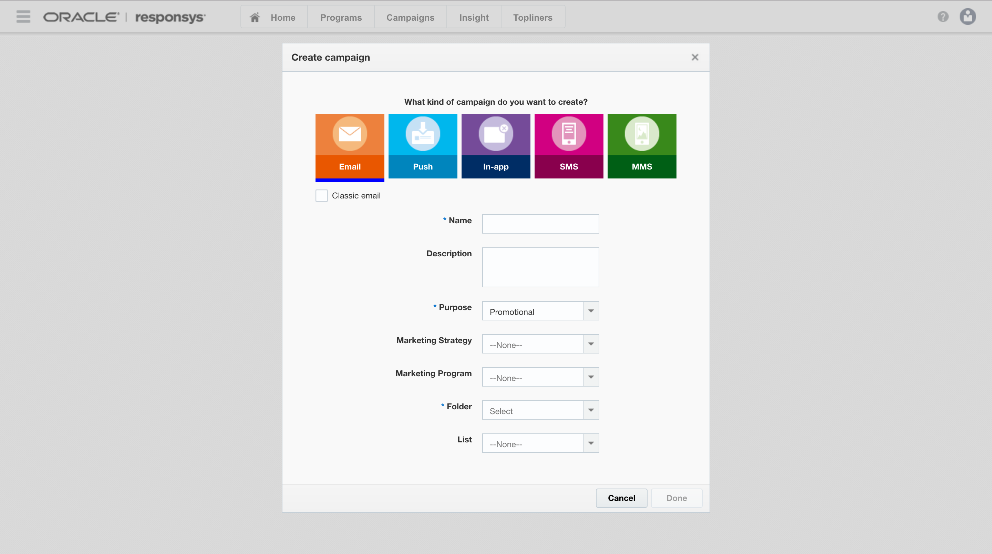Go to the Campaigns menu
Viewport: 992px width, 554px height.
[410, 17]
